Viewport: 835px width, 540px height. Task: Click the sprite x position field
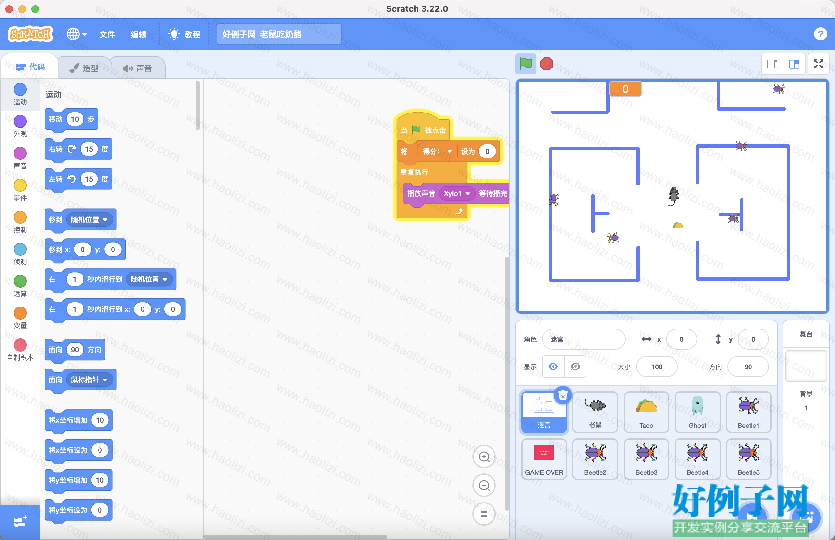[681, 339]
